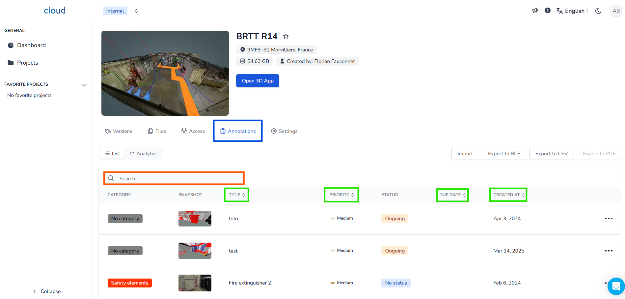Open more options for the test annotation
The width and height of the screenshot is (625, 299).
(609, 251)
